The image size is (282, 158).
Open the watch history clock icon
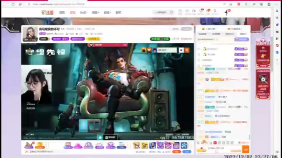[x=180, y=12]
